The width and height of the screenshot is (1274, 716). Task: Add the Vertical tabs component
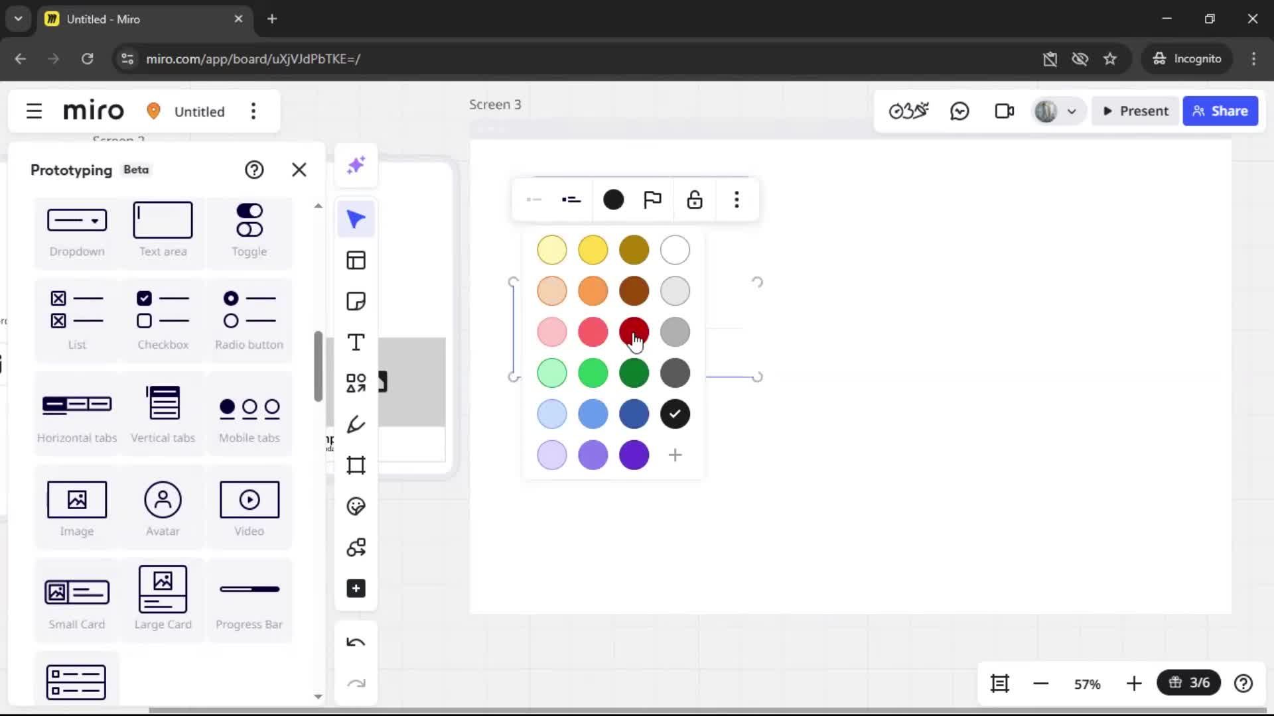click(163, 414)
